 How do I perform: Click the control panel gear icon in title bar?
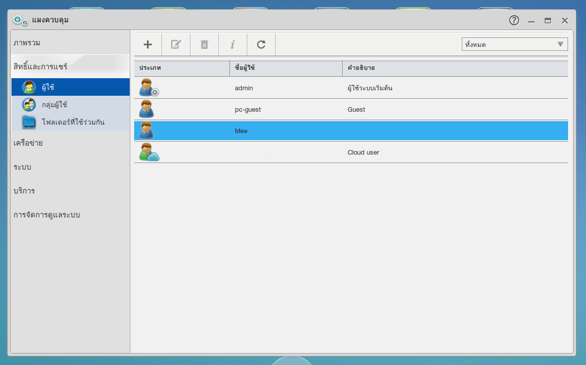[x=20, y=20]
